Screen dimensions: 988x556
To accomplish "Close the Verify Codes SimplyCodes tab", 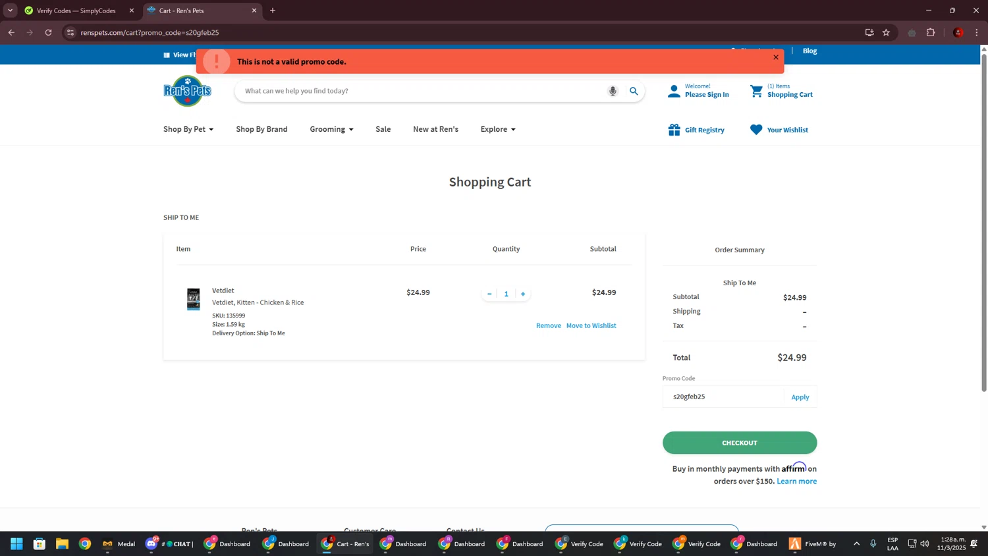I will click(131, 11).
